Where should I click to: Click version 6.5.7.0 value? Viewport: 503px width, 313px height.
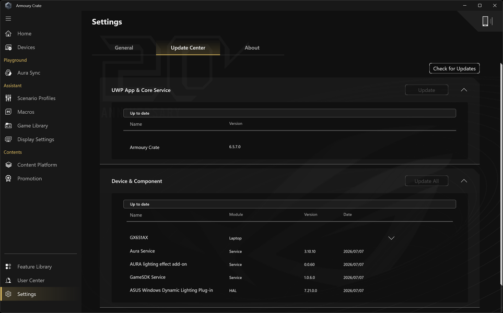[x=235, y=147]
